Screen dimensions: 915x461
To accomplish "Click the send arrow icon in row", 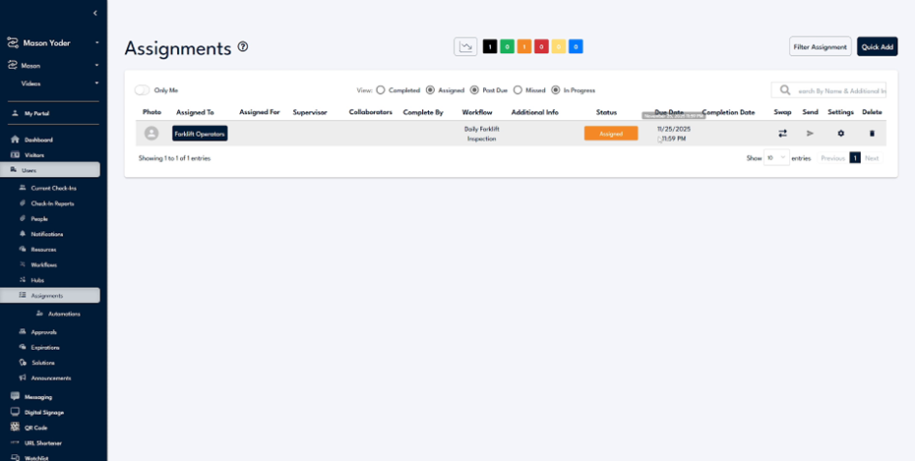I will (811, 134).
